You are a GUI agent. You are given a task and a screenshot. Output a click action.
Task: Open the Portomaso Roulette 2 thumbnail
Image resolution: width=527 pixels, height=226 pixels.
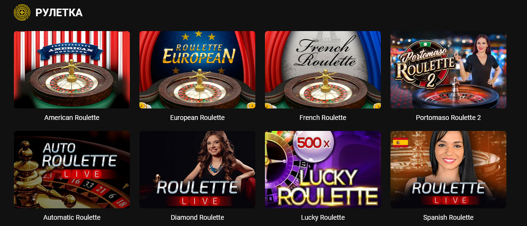tap(448, 70)
